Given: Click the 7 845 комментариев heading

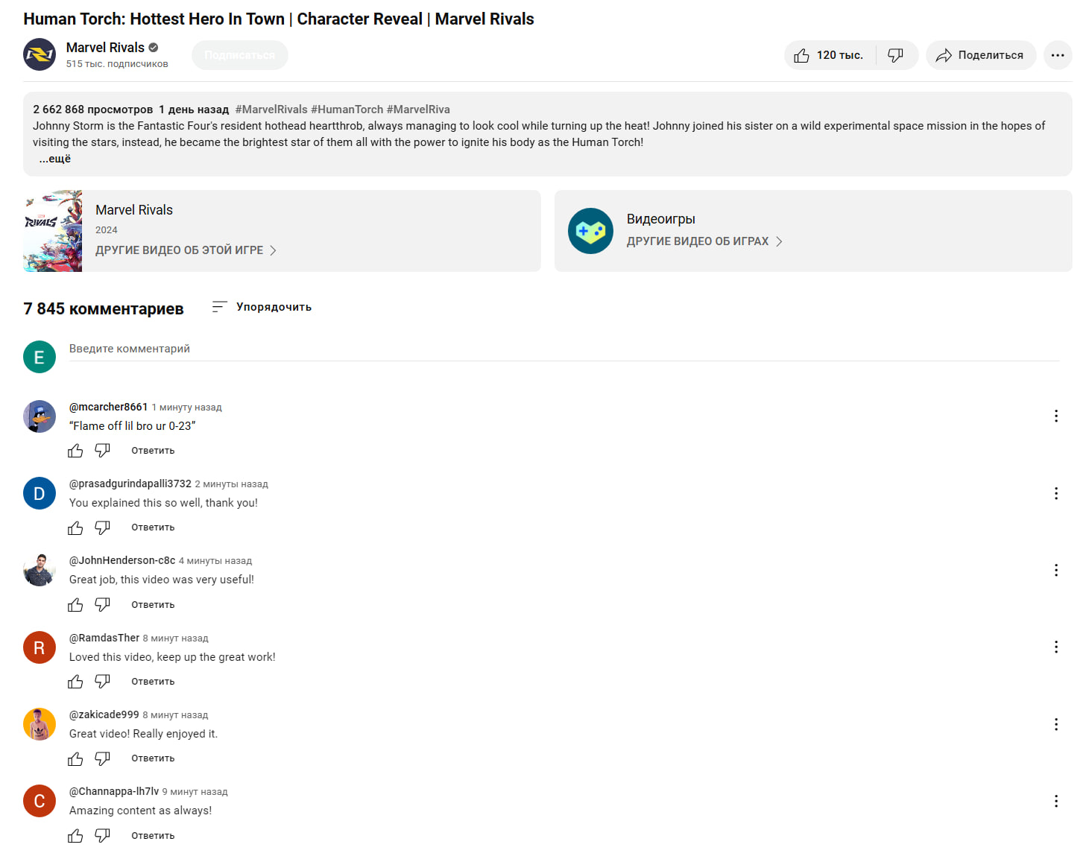Looking at the screenshot, I should [104, 308].
